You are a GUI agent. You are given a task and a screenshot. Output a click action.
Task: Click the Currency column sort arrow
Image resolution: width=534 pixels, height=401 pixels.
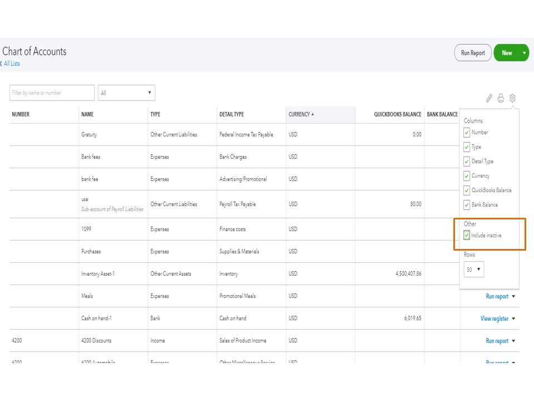[x=313, y=114]
